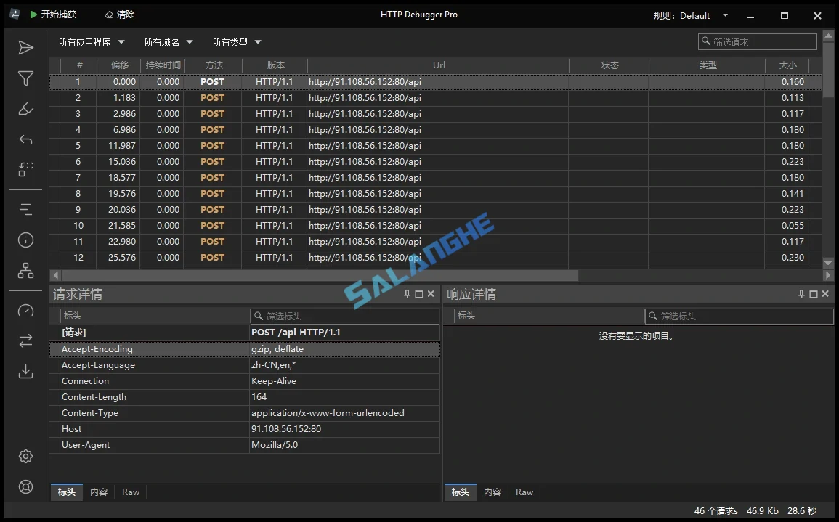Click the request list scroll right arrow

(828, 275)
